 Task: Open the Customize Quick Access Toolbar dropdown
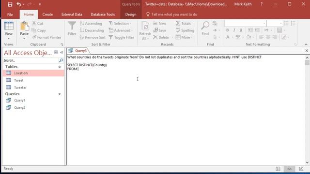coord(40,4)
